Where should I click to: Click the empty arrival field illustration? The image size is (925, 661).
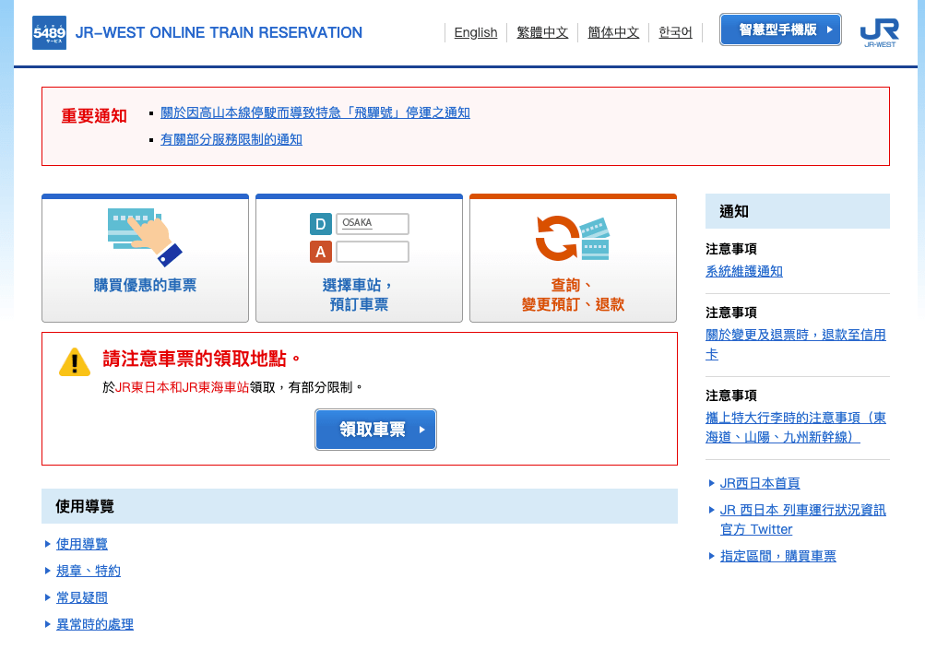pos(373,252)
